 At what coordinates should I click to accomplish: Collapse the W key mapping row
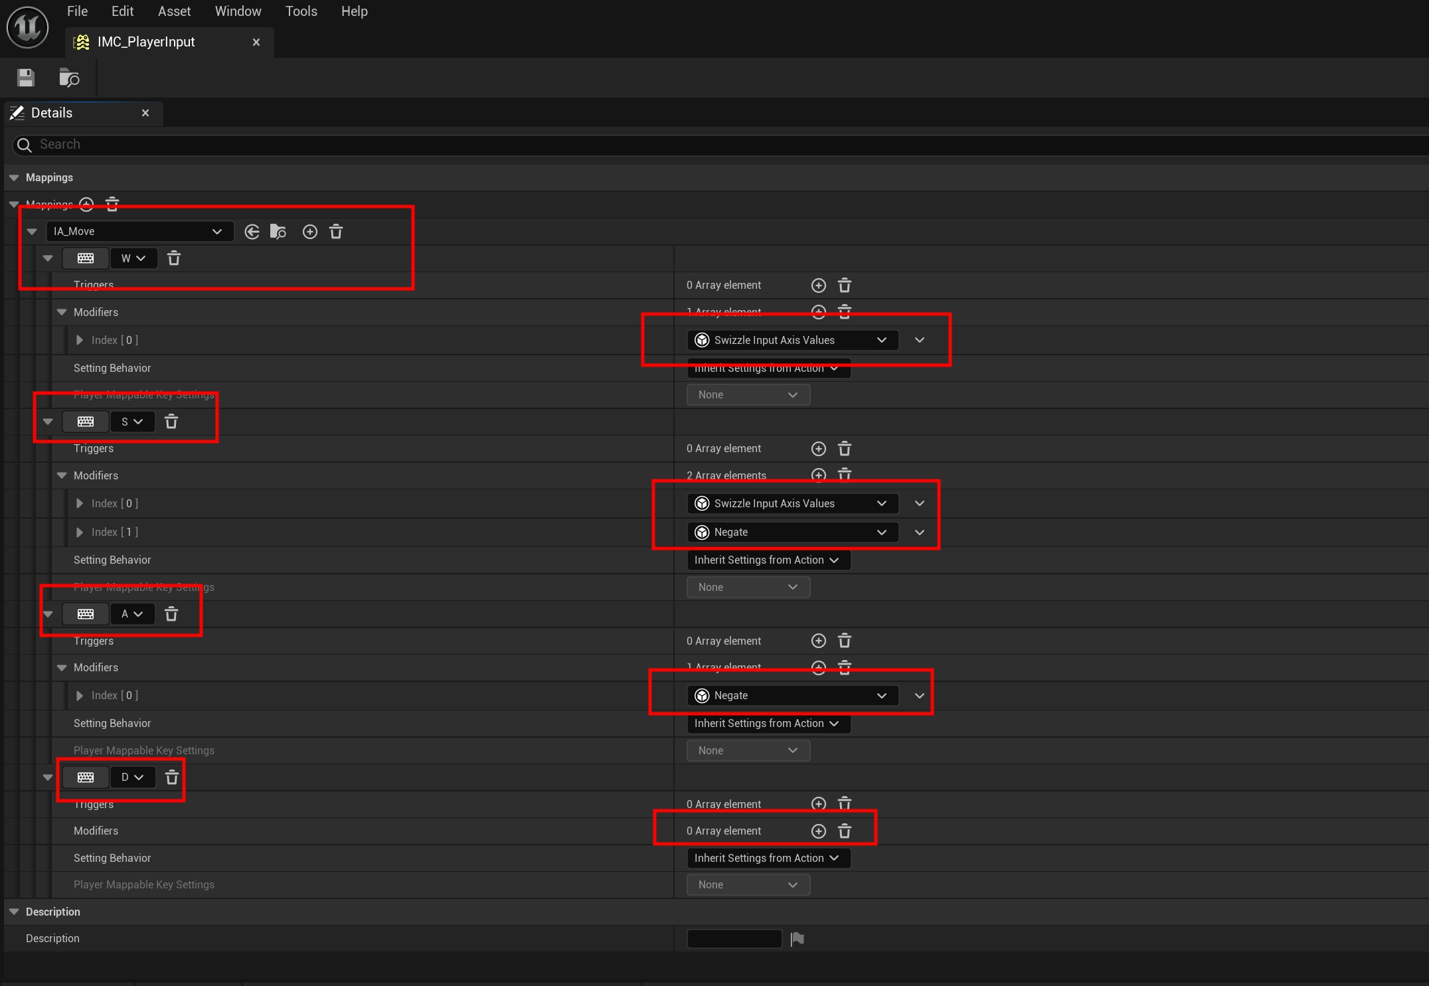pyautogui.click(x=48, y=258)
